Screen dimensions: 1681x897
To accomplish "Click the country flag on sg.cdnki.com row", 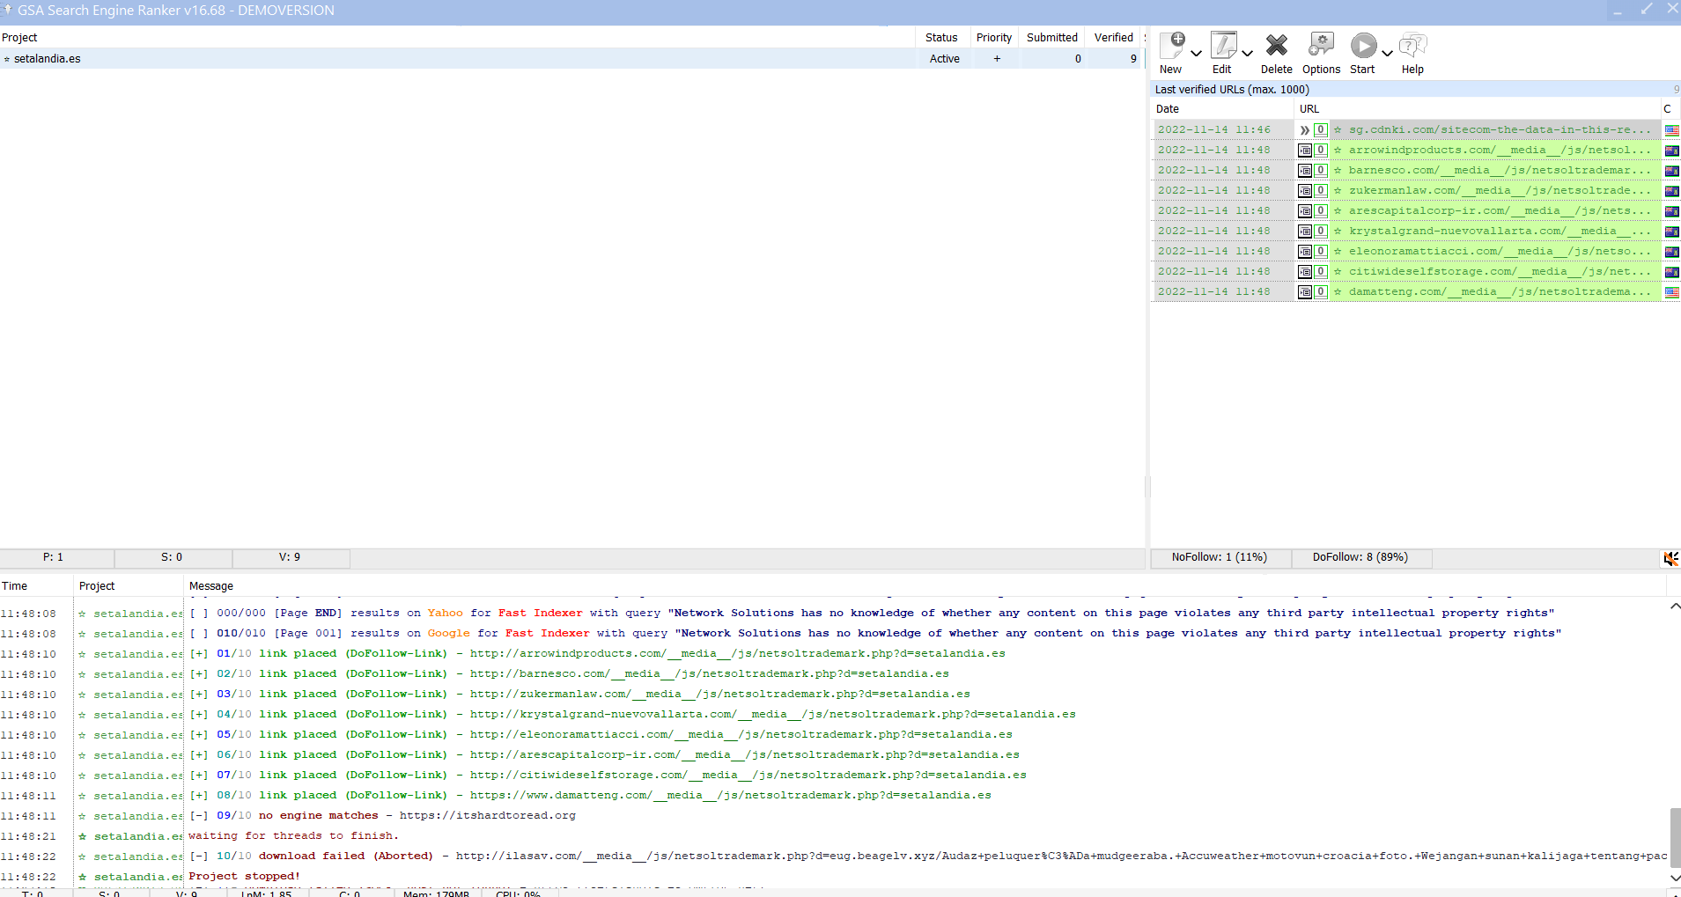I will coord(1671,130).
